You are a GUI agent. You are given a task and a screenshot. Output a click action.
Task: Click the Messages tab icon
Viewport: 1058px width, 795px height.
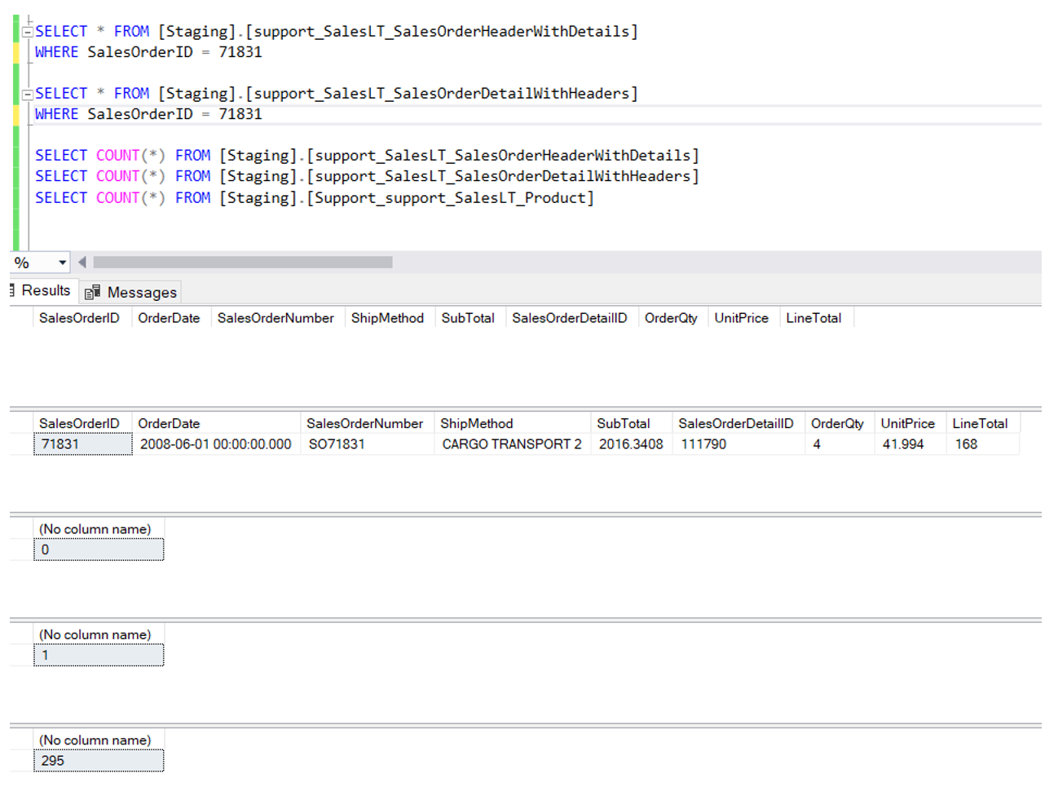click(92, 292)
